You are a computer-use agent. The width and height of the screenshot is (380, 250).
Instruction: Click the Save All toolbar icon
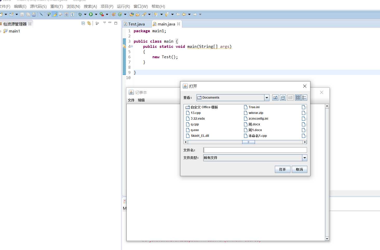(28, 15)
